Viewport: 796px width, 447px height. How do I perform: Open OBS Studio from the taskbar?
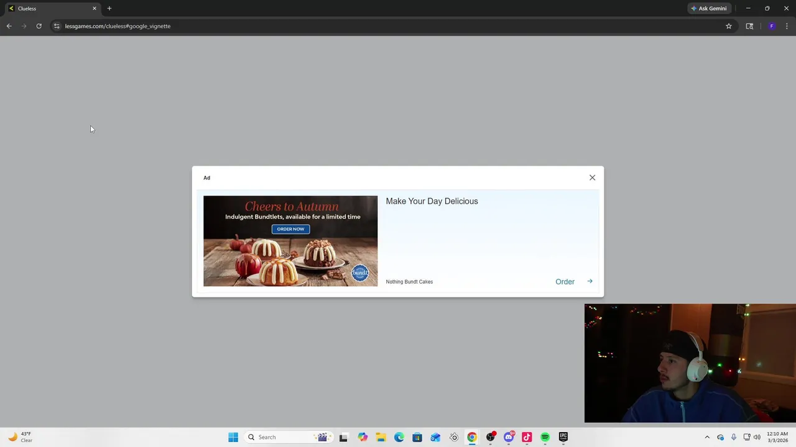(x=491, y=437)
